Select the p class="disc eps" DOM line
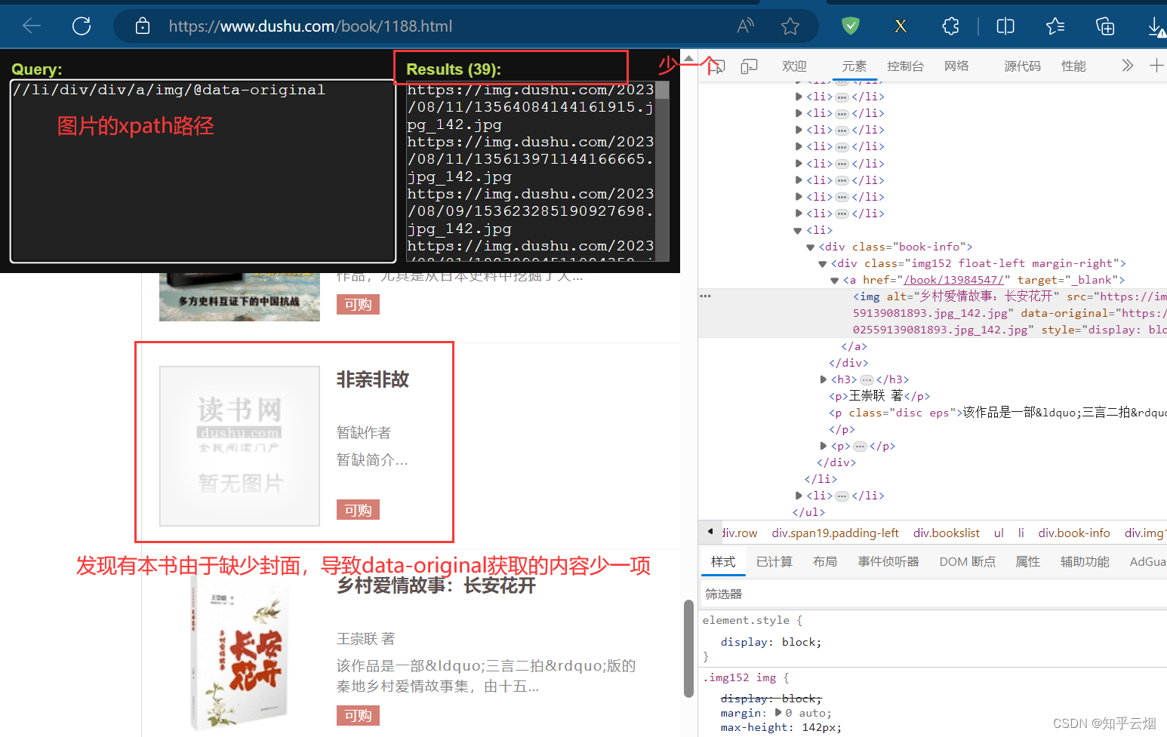1167x737 pixels. coord(998,413)
